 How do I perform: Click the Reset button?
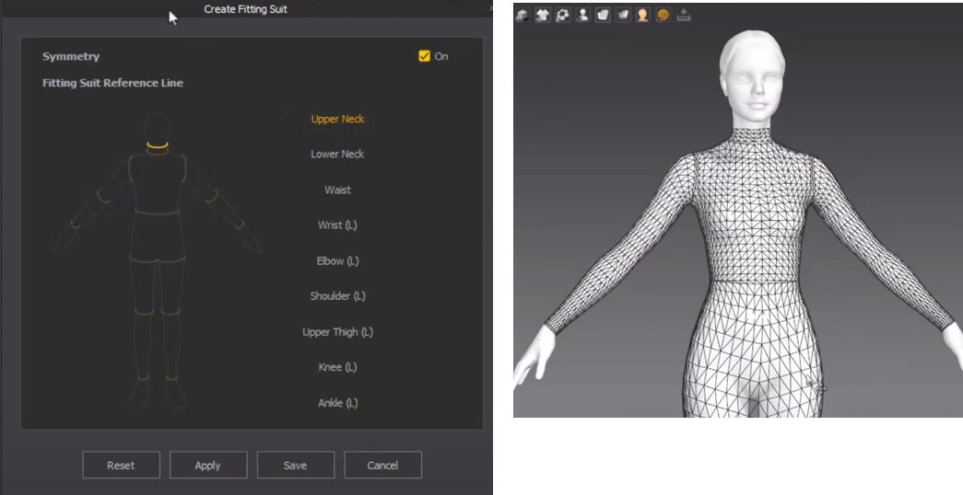click(121, 465)
